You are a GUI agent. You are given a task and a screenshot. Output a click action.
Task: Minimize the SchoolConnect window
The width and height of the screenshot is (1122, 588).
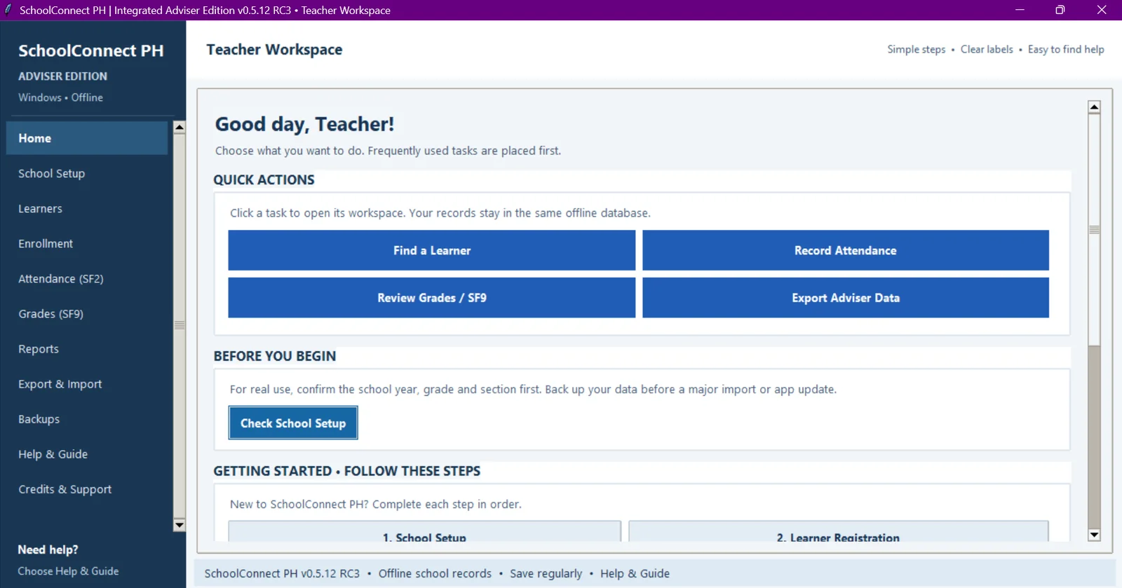coord(1020,10)
